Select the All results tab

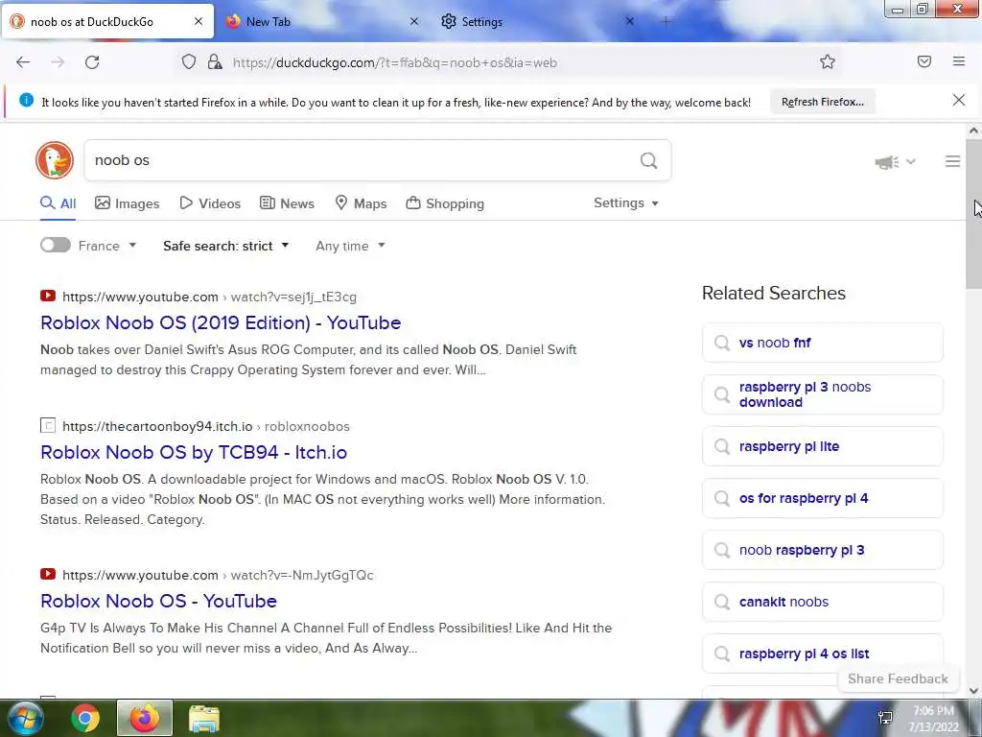coord(58,203)
